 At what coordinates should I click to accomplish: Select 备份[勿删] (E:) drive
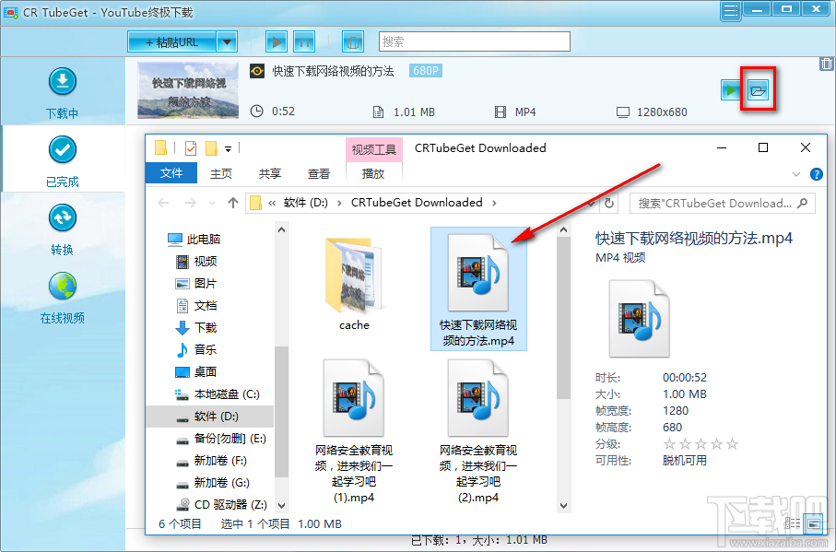point(221,439)
